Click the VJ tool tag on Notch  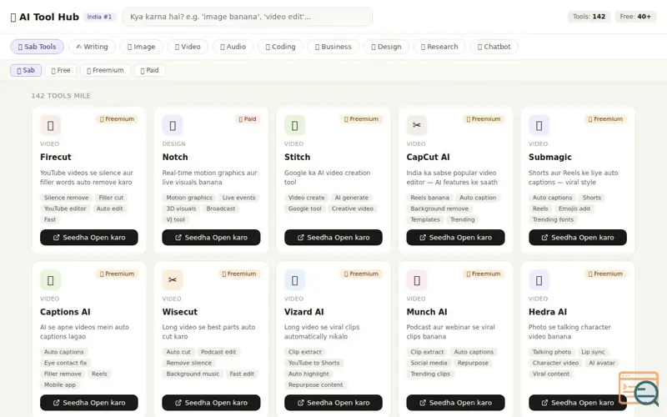[175, 220]
